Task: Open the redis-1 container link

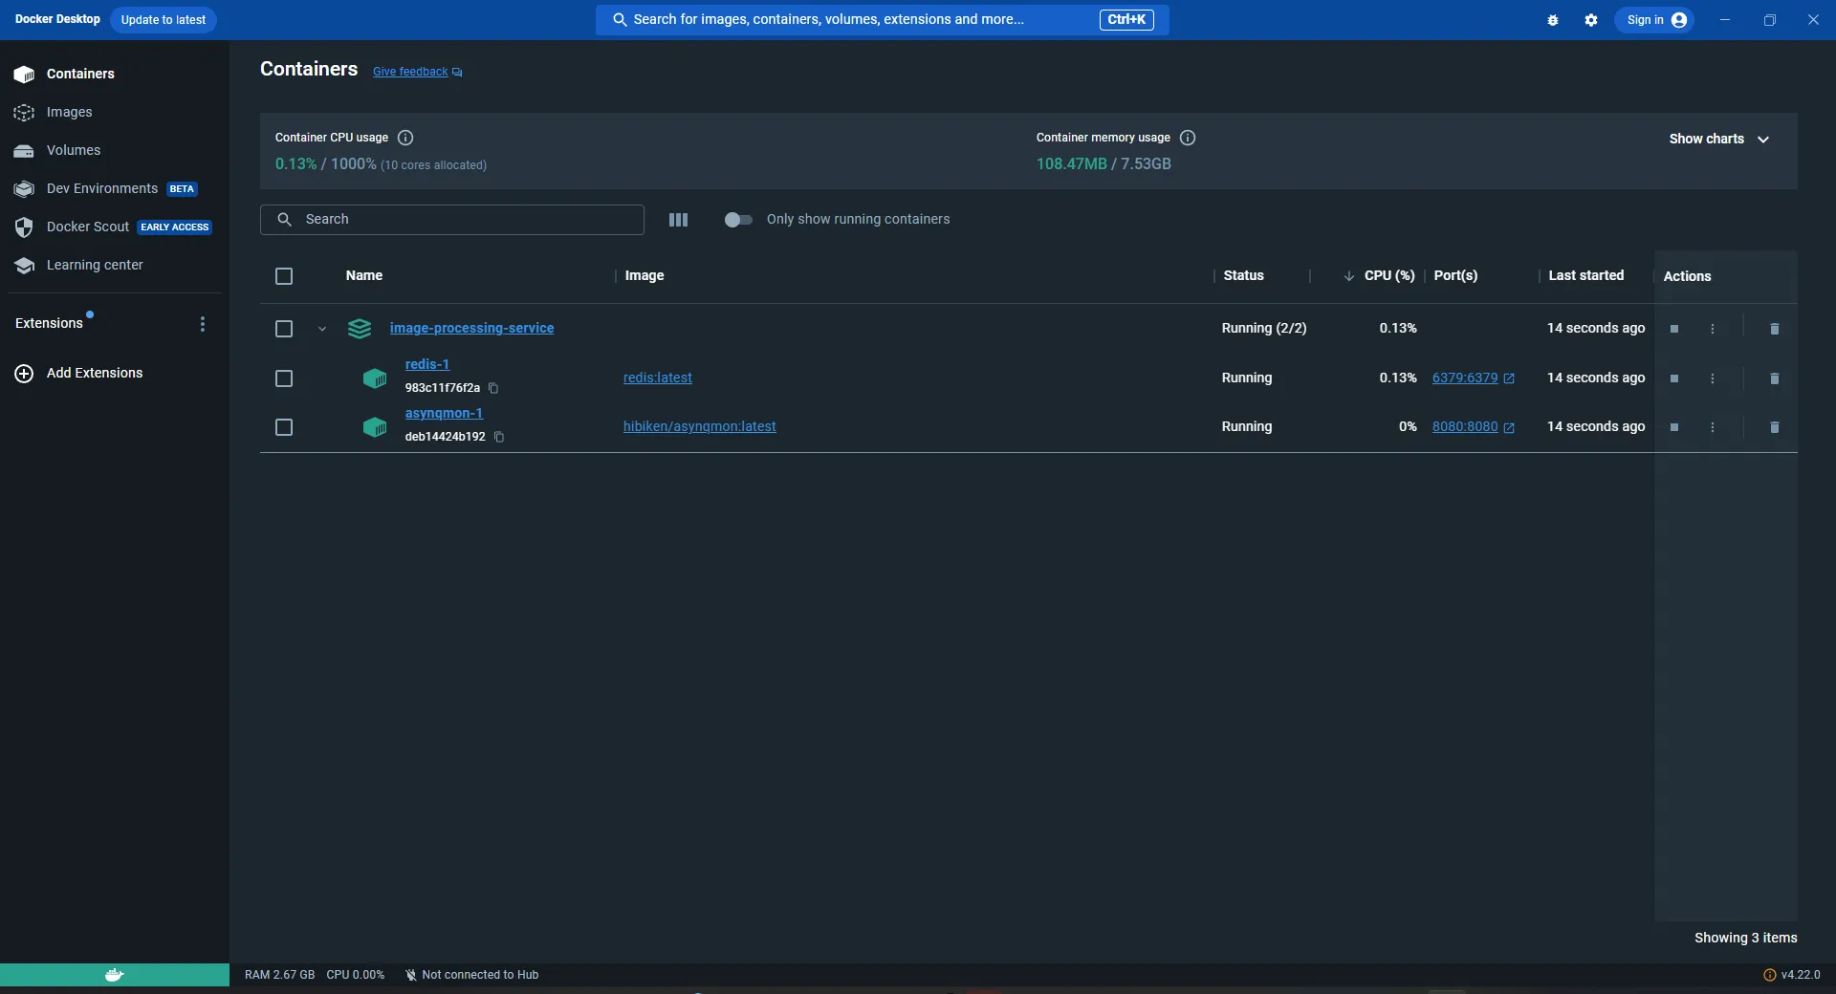Action: click(x=426, y=364)
